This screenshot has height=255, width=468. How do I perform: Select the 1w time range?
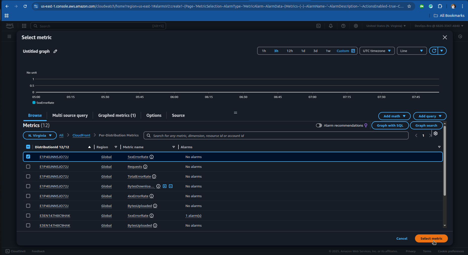328,51
